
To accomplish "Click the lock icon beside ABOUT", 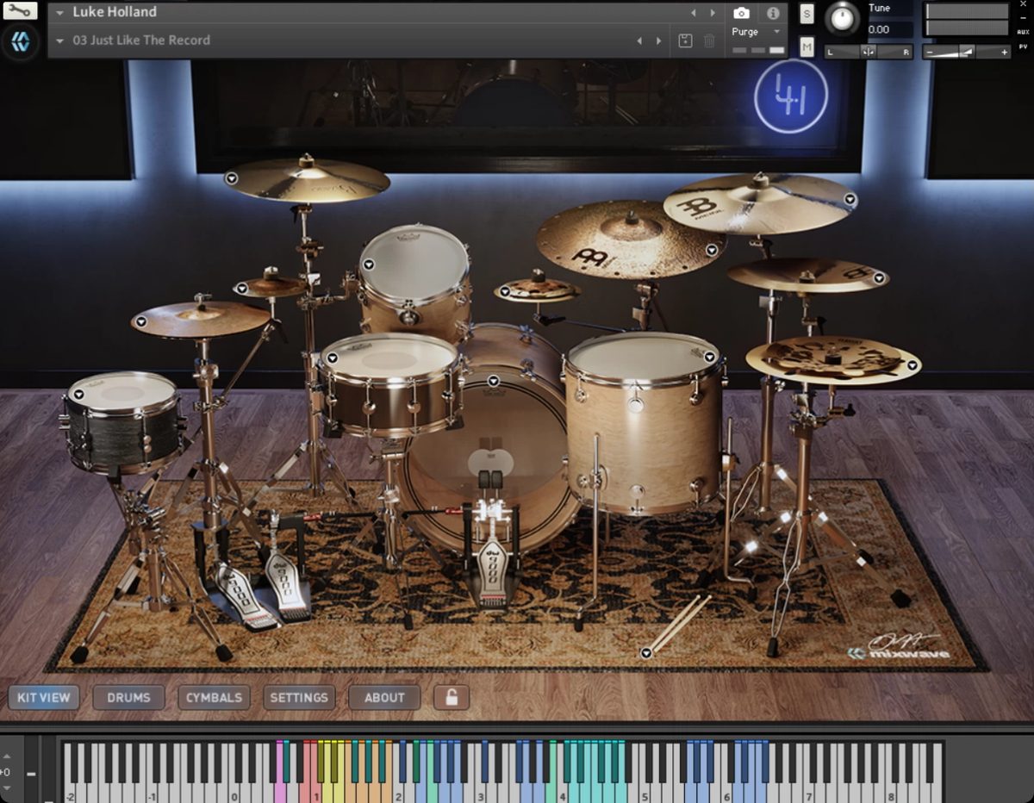I will pos(452,697).
